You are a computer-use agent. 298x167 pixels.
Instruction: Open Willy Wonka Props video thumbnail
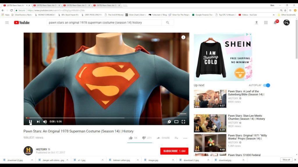210,143
